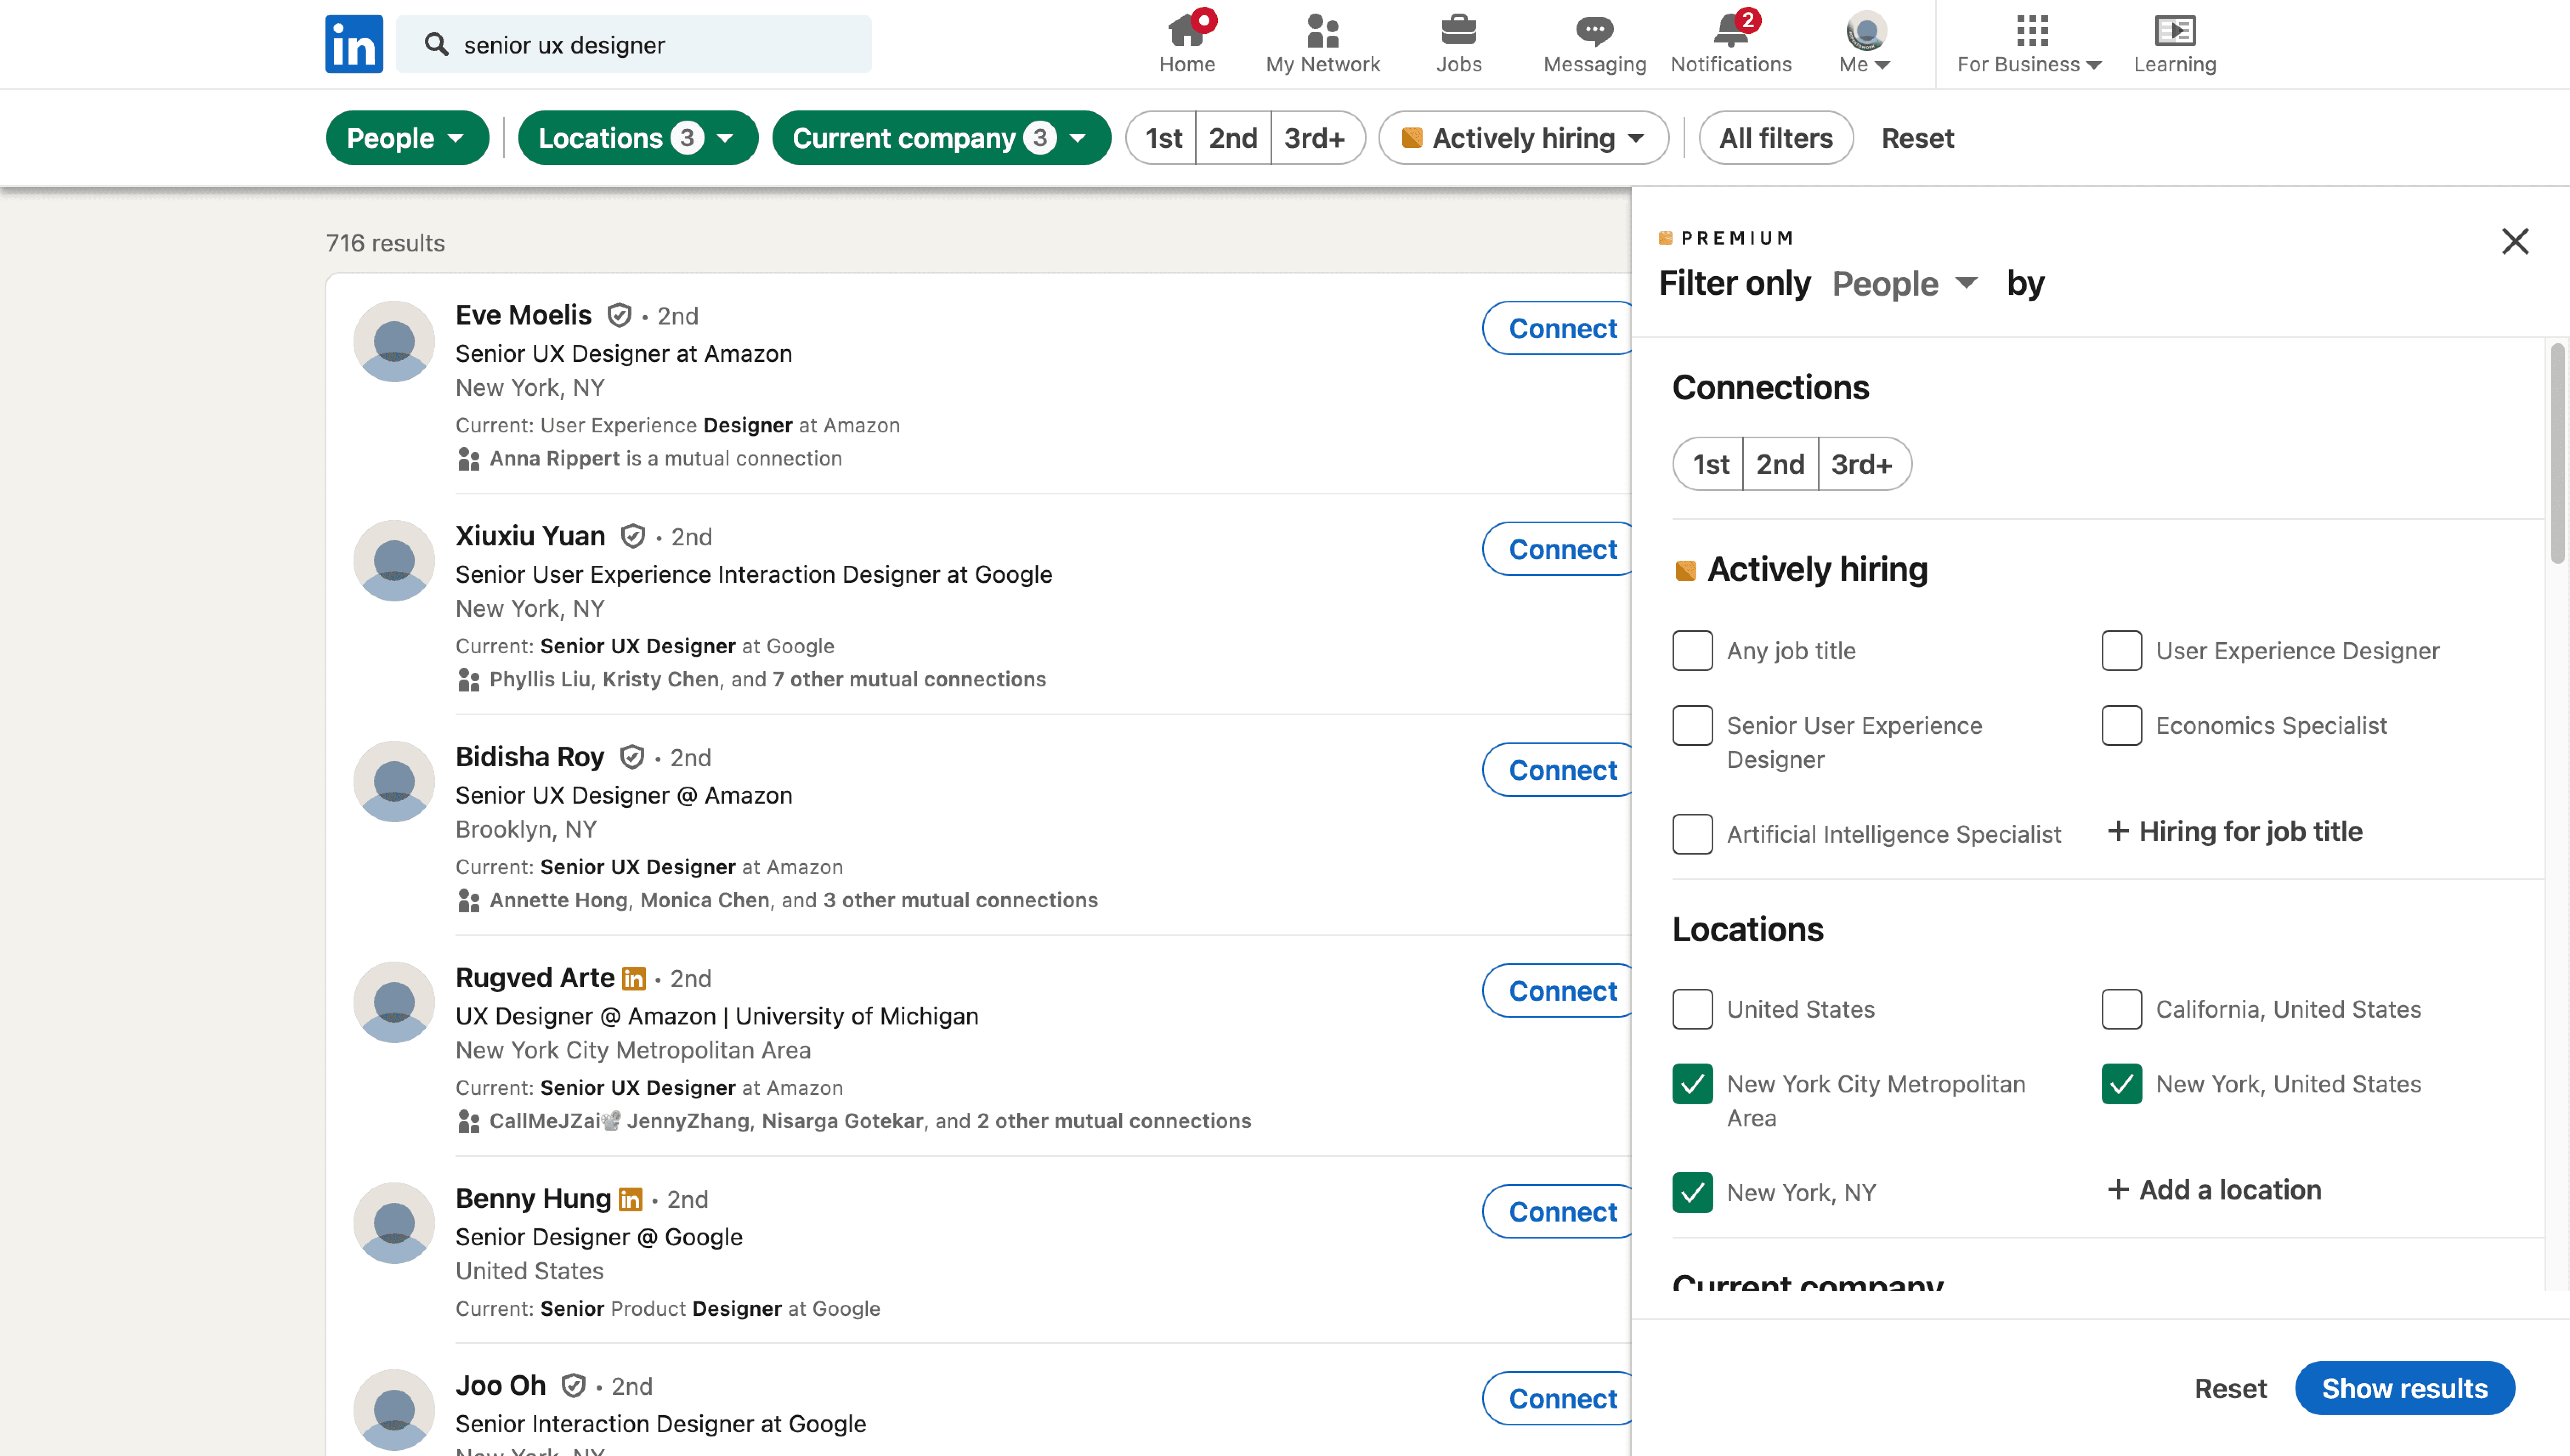Image resolution: width=2570 pixels, height=1456 pixels.
Task: Select 1st in panel Connections section
Action: 1710,464
